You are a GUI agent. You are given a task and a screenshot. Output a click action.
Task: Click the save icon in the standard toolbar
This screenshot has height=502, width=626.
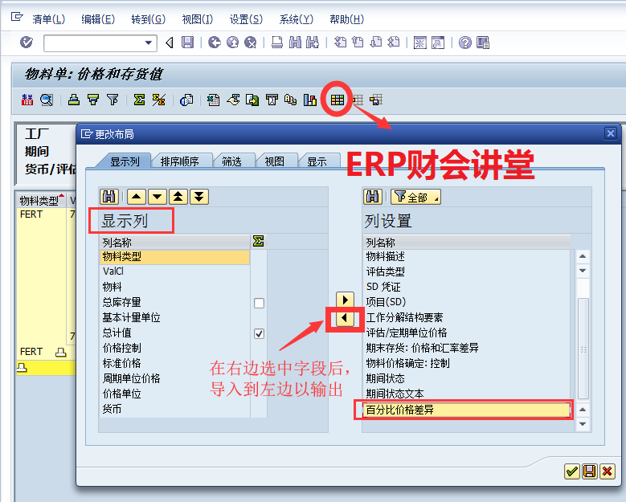187,43
